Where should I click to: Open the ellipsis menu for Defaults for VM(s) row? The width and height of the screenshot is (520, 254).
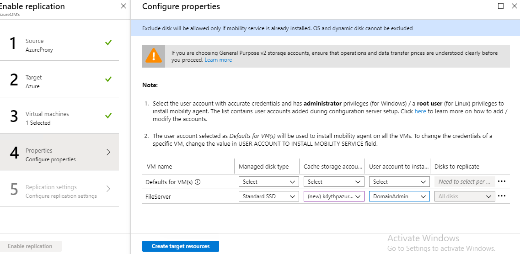tap(502, 181)
